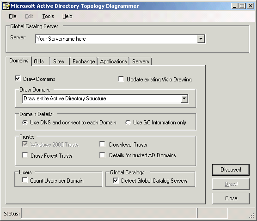Uncheck Detect Global Catalog Servers
This screenshot has height=221, width=257.
pos(116,180)
